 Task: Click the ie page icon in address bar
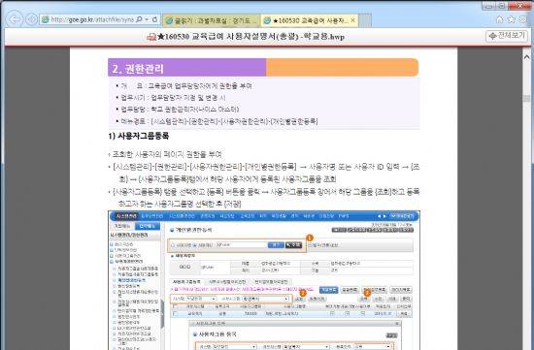coord(46,19)
